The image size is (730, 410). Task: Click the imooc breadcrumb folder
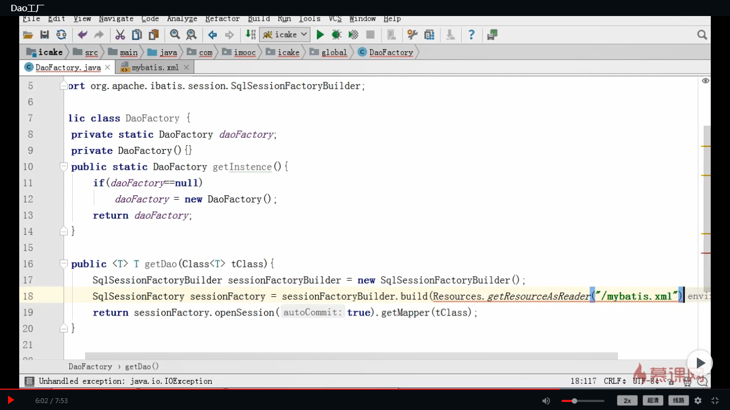pyautogui.click(x=239, y=52)
